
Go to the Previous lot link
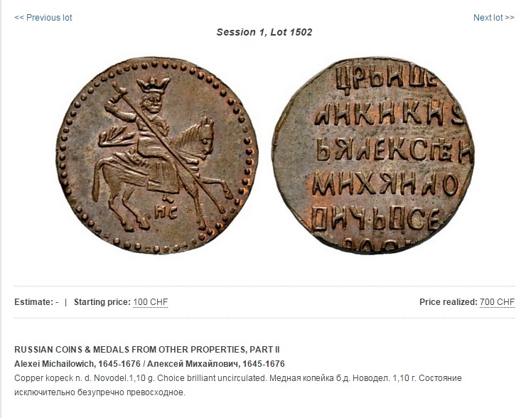pyautogui.click(x=43, y=18)
